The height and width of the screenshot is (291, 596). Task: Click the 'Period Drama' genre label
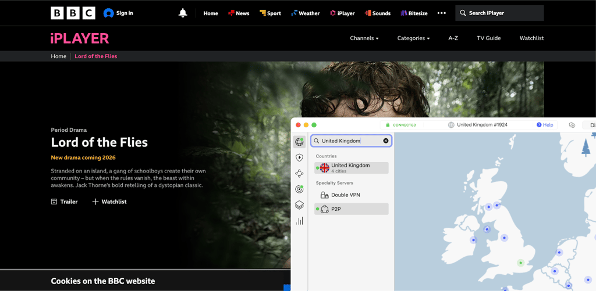pyautogui.click(x=69, y=130)
